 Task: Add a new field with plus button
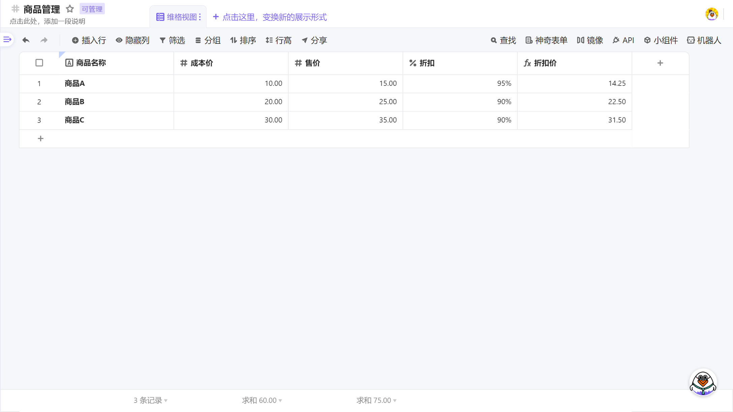pos(660,63)
